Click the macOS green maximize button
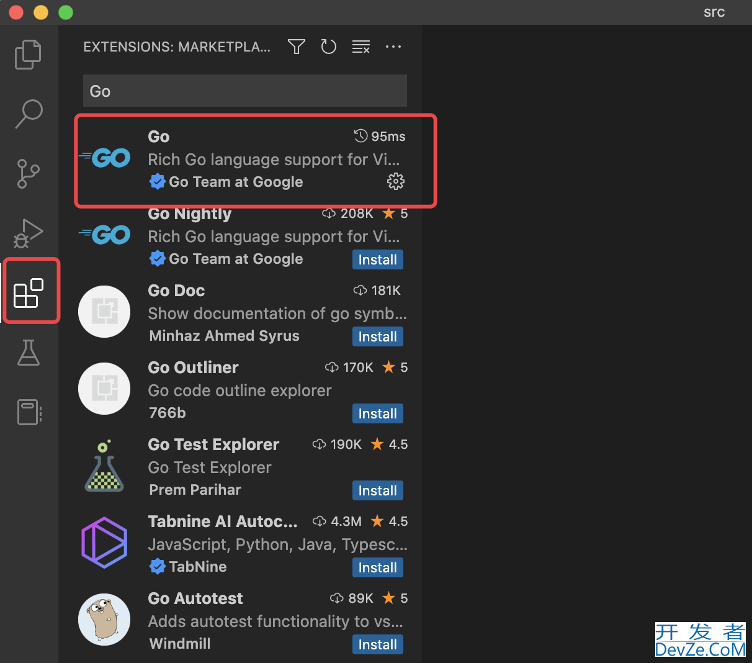 [65, 12]
